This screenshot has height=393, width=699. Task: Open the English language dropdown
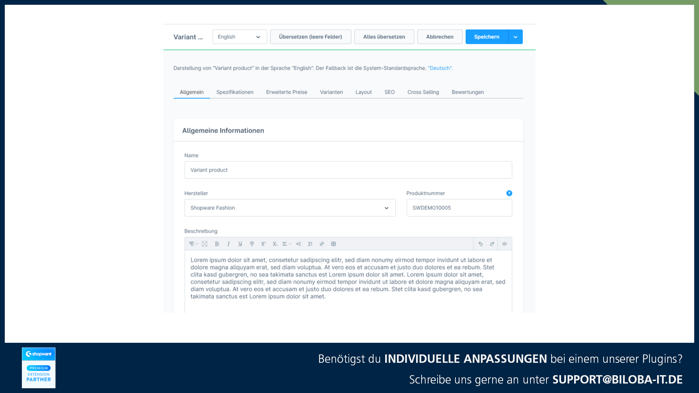(x=239, y=36)
